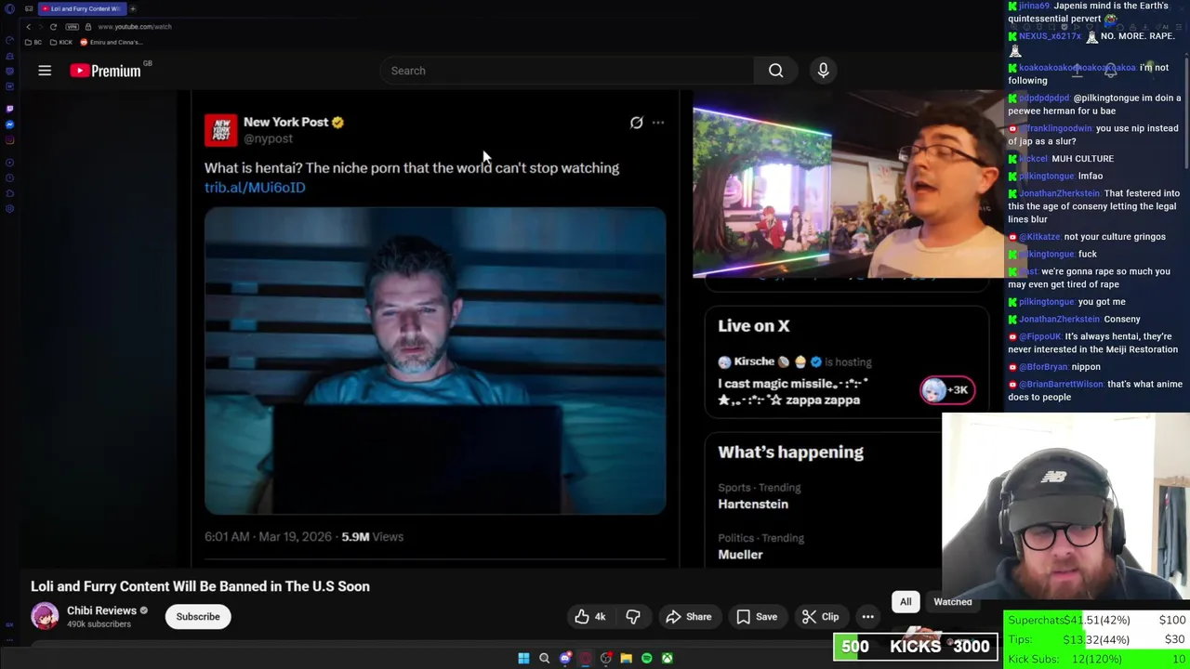Open the trib.al/MUi6oID link

[255, 187]
